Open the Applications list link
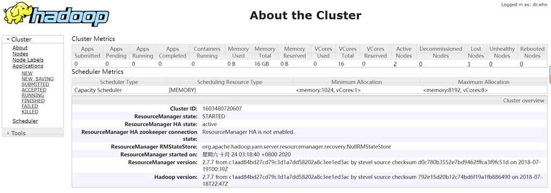551x193 pixels. pyautogui.click(x=28, y=66)
